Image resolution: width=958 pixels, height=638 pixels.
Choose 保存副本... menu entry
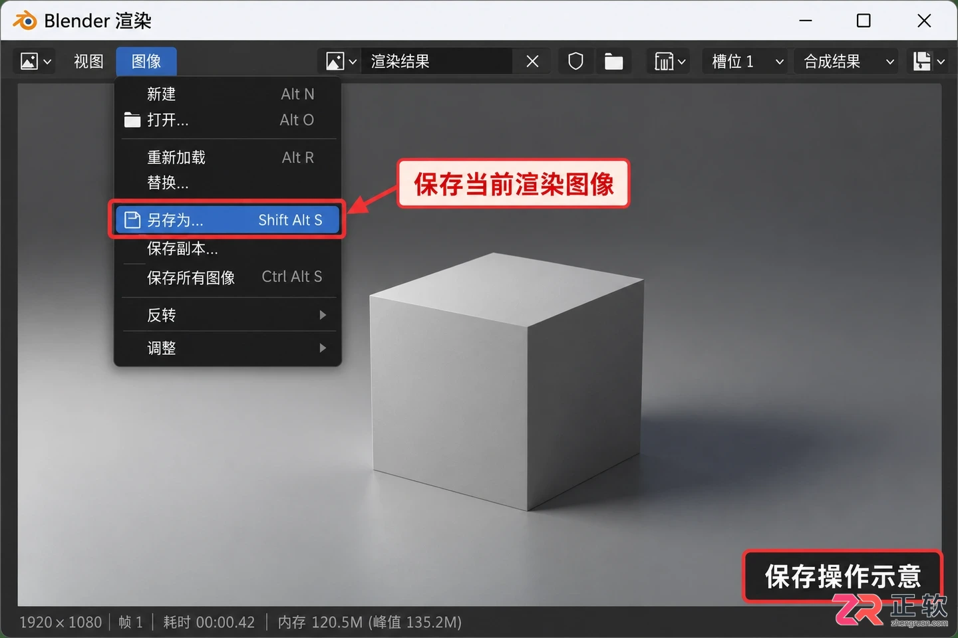pyautogui.click(x=228, y=249)
